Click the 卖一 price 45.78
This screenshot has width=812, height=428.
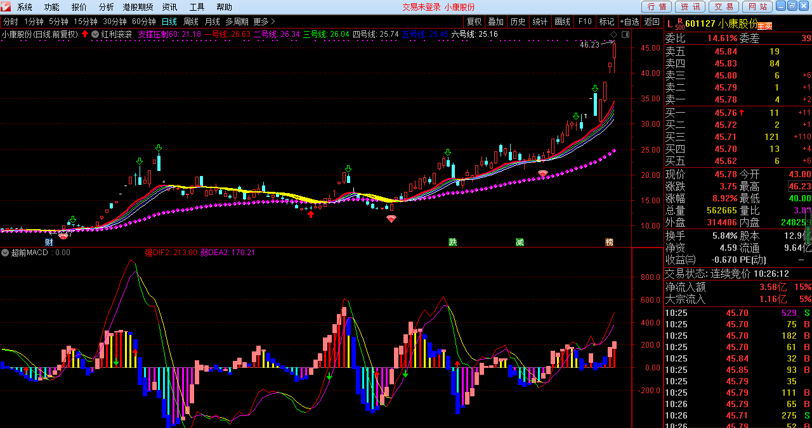pos(726,99)
